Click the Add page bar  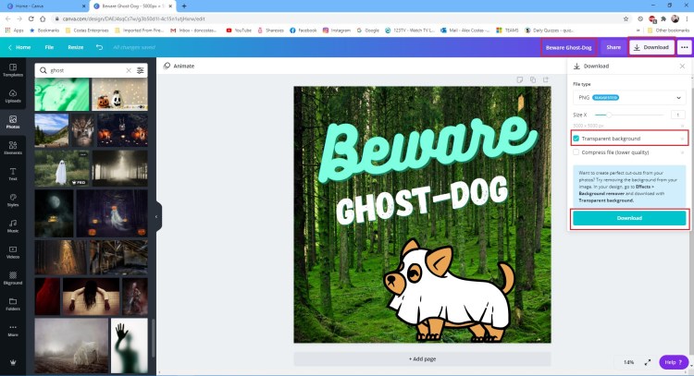422,358
